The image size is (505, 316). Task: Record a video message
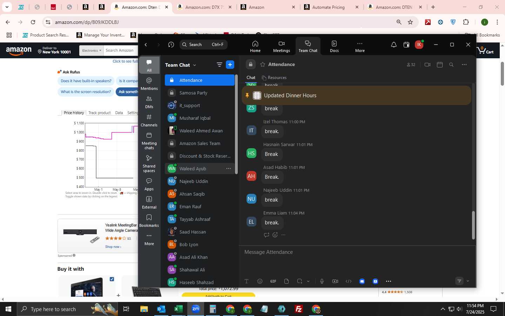tap(335, 281)
